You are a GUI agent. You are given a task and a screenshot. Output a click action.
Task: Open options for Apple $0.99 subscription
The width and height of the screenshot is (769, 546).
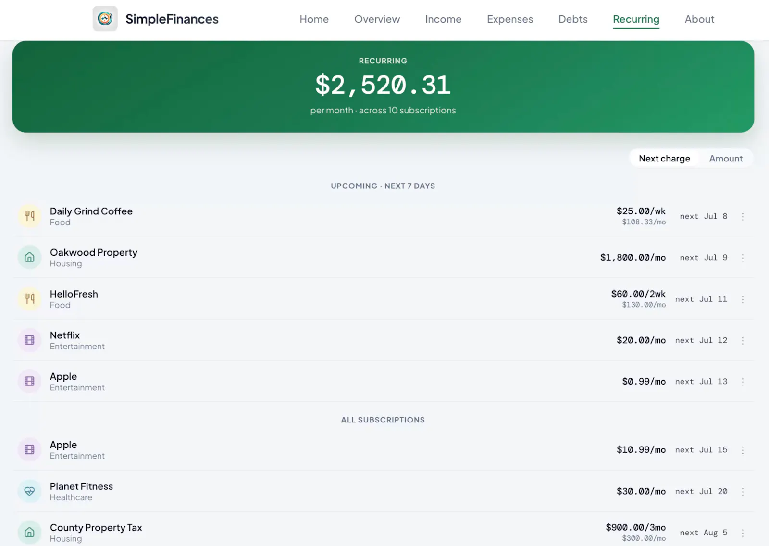(x=743, y=382)
